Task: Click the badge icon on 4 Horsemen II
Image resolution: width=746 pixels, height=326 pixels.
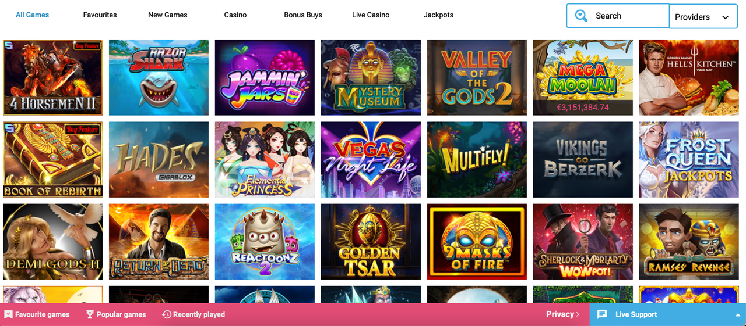Action: (8, 44)
